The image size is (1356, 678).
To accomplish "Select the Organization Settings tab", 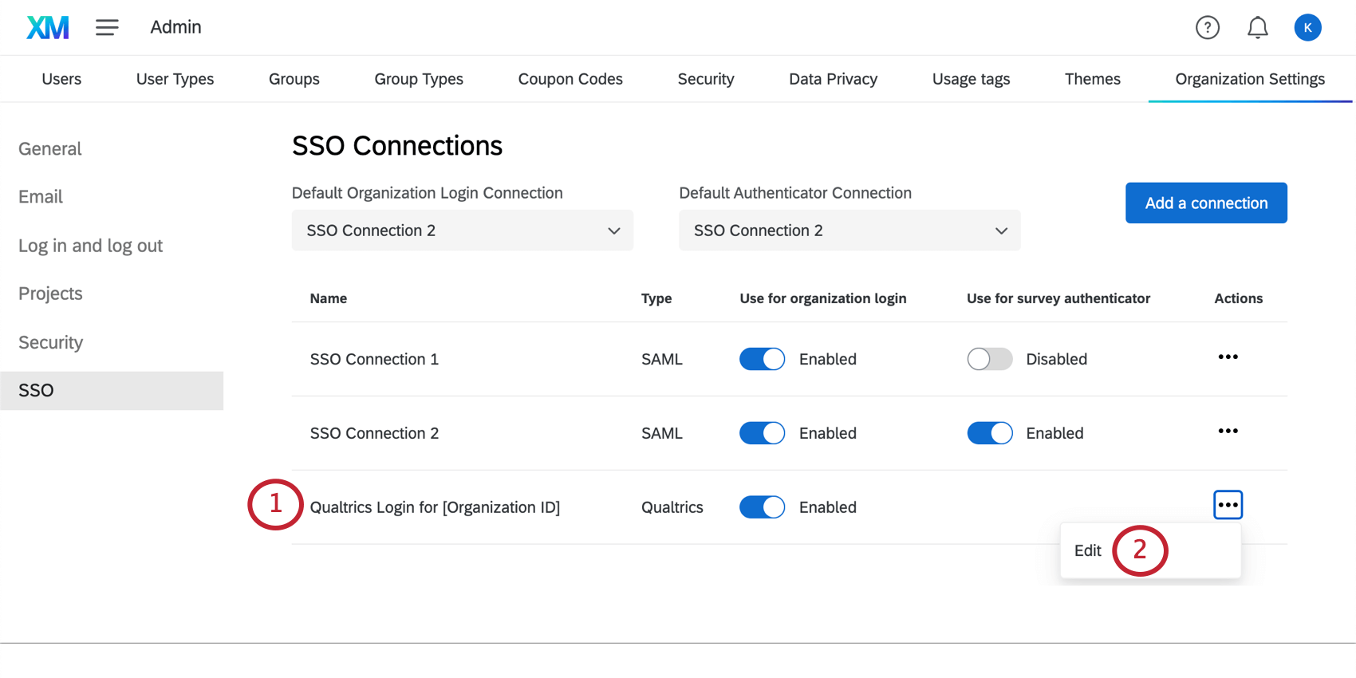I will click(1250, 79).
